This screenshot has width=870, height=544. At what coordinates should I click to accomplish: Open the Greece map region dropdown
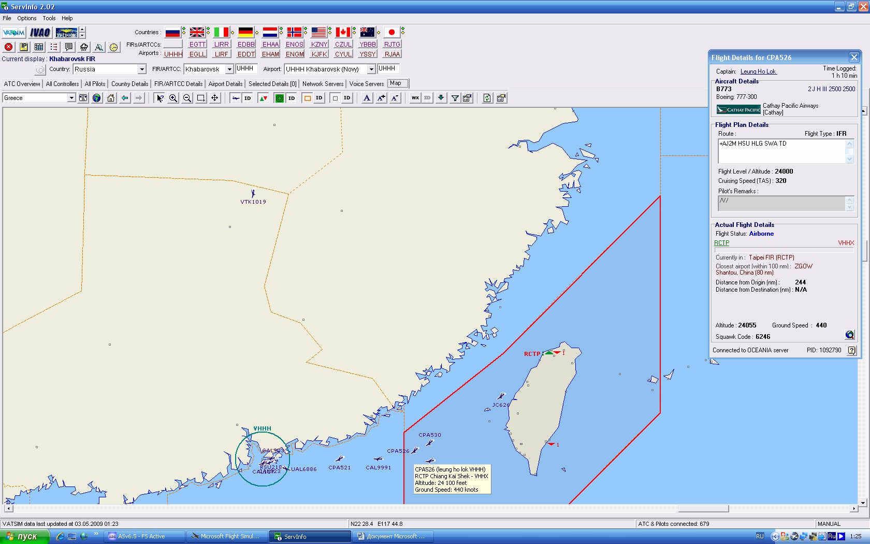pyautogui.click(x=71, y=98)
